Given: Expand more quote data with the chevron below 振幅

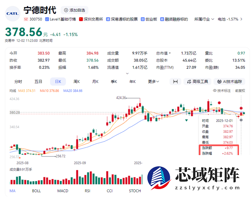Looking at the screenshot, I should (x=127, y=73).
